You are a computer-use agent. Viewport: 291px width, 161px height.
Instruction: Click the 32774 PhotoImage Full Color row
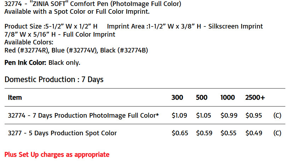tap(145, 115)
